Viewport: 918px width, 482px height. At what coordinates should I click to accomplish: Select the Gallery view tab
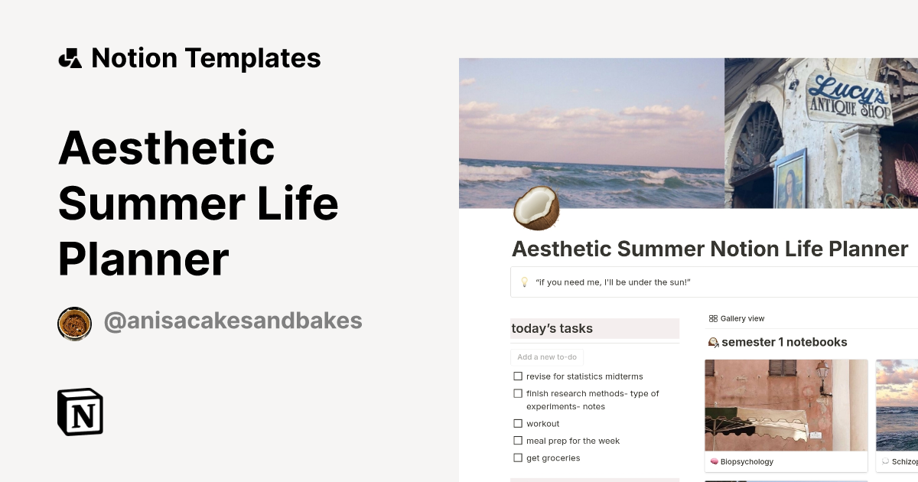click(737, 318)
